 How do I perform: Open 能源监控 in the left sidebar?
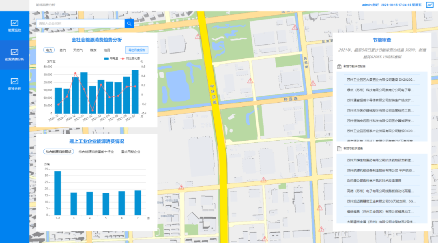pyautogui.click(x=14, y=26)
